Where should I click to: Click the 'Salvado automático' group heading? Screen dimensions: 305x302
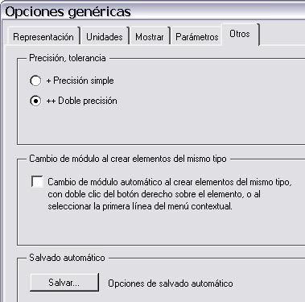point(67,258)
